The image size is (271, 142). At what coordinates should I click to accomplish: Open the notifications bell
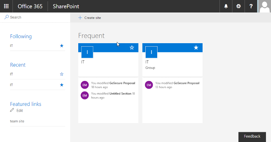click(226, 6)
